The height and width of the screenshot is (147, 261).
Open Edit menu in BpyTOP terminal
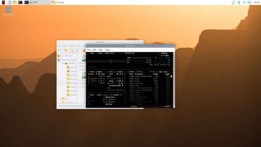[94, 50]
